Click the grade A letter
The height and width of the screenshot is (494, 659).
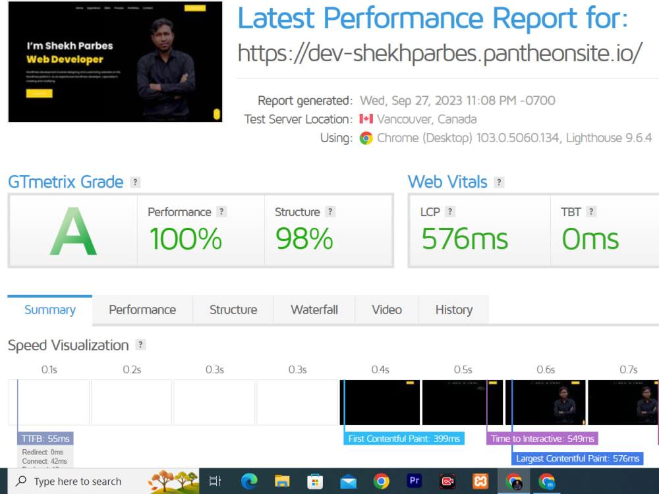coord(73,231)
